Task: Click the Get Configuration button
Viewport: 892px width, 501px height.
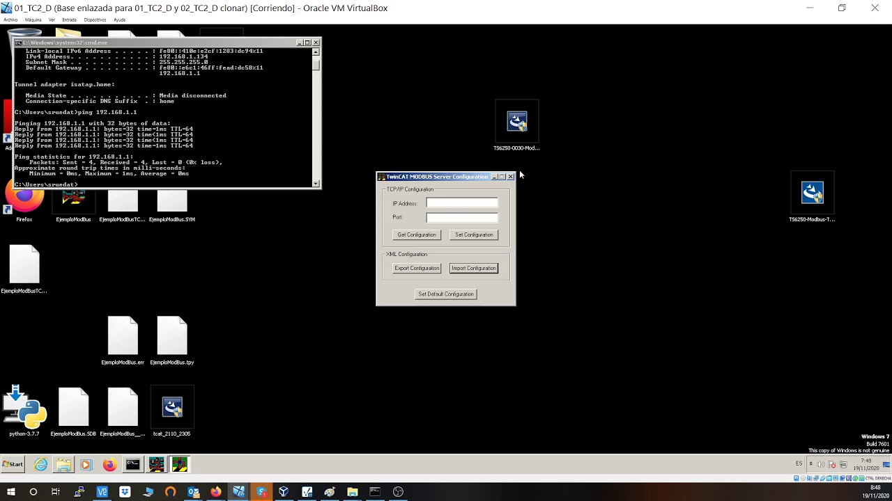Action: [417, 235]
